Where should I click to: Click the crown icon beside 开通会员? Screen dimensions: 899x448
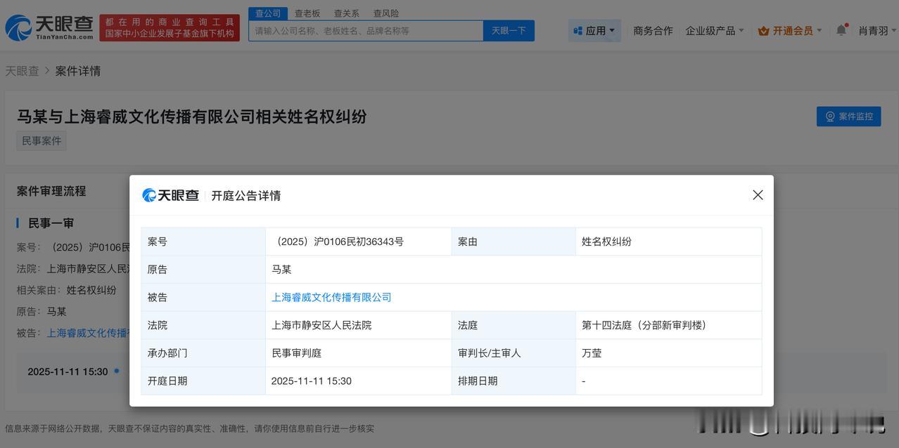click(x=763, y=31)
